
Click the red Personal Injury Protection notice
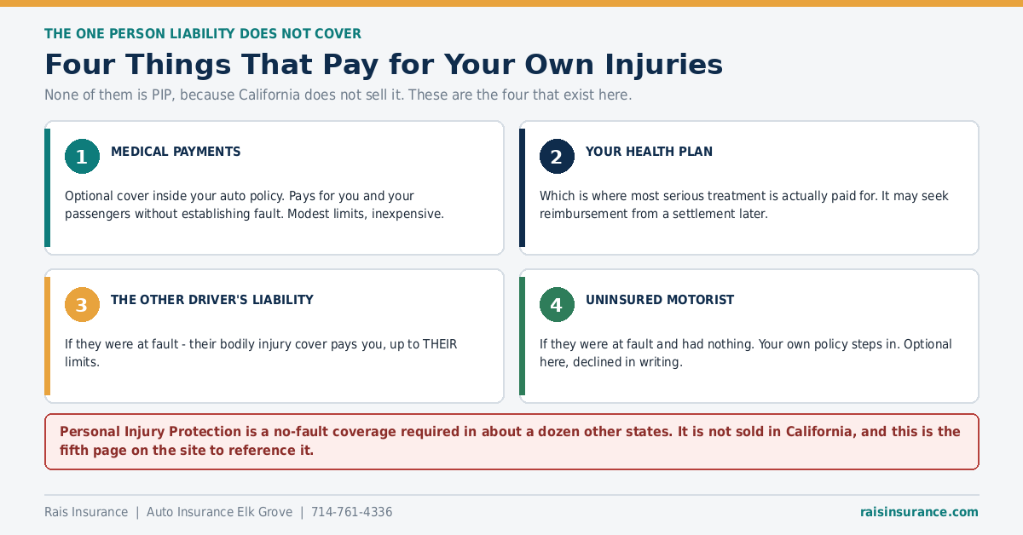[511, 441]
